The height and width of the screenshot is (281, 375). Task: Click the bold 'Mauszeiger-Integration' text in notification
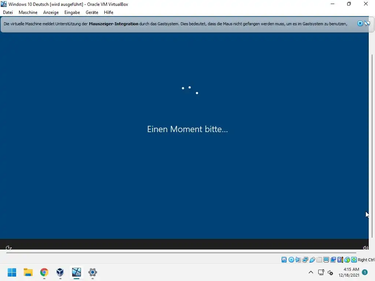[x=114, y=24]
